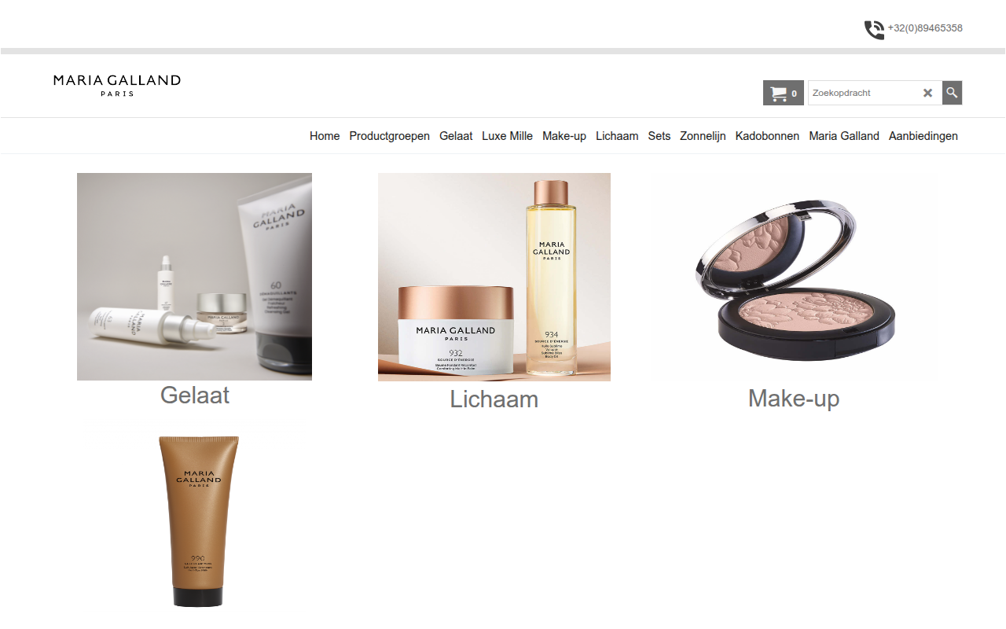Select Luxe Mille in the navigation
Screen dimensions: 1006x629
[507, 136]
